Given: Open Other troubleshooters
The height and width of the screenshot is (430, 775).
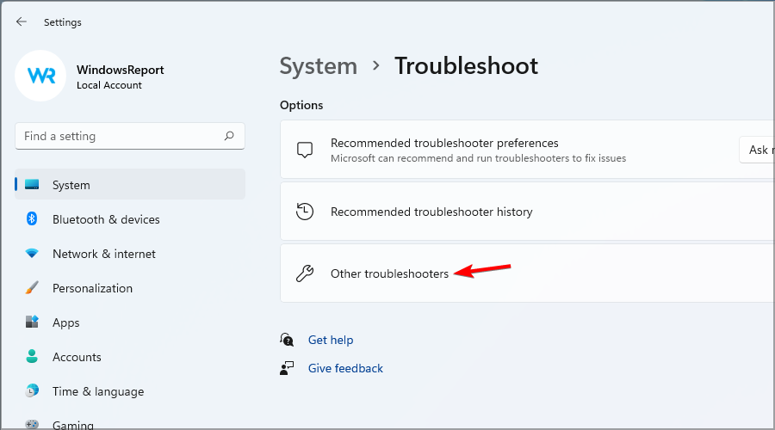Looking at the screenshot, I should click(x=389, y=273).
